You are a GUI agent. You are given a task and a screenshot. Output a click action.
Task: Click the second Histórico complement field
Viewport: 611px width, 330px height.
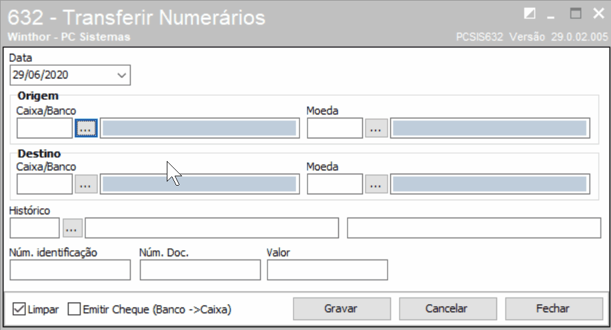click(474, 228)
